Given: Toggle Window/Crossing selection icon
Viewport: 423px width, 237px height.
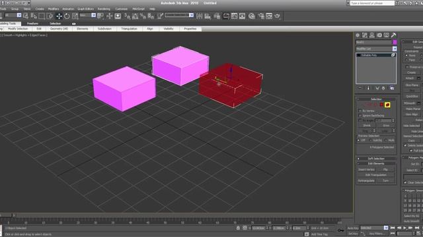Looking at the screenshot, I should [50, 16].
